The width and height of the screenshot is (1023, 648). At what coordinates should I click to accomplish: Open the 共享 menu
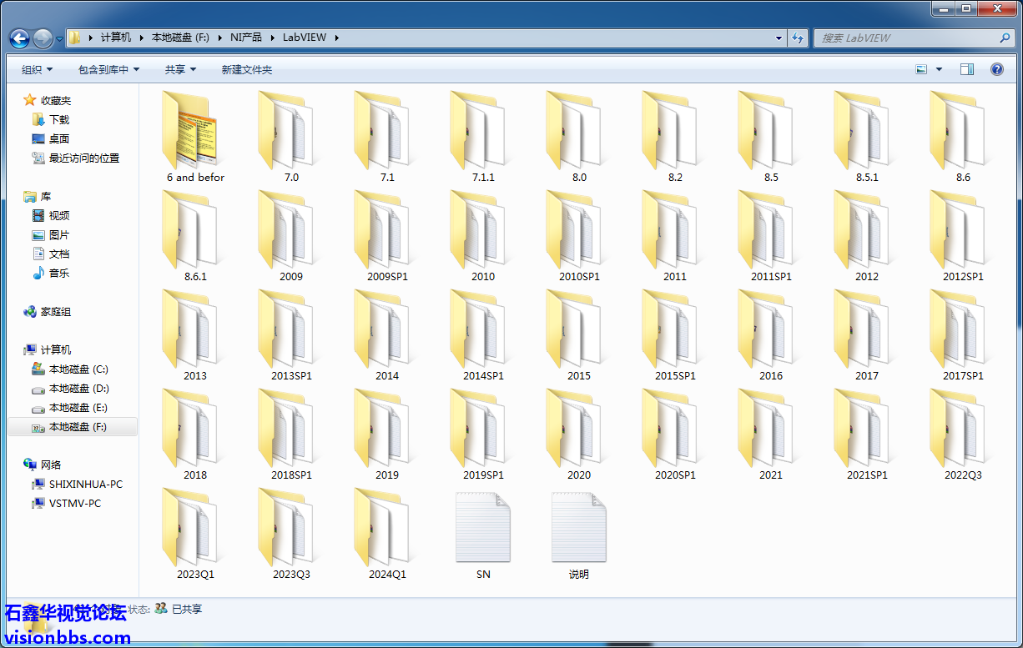(x=180, y=70)
